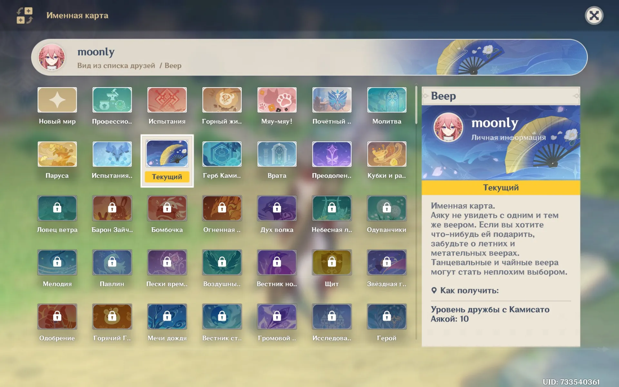
Task: Click the locked Пески врем.. namecard
Action: [167, 263]
